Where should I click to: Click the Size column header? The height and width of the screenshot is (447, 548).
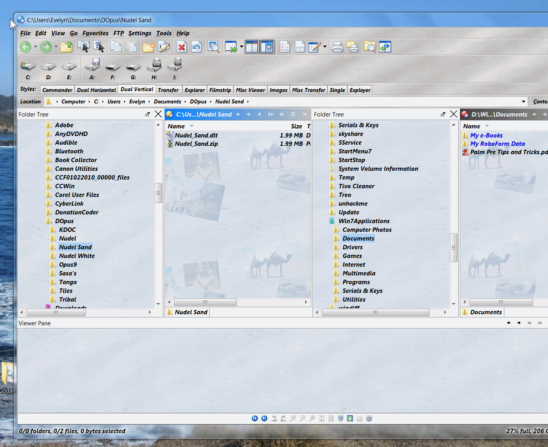pyautogui.click(x=296, y=126)
